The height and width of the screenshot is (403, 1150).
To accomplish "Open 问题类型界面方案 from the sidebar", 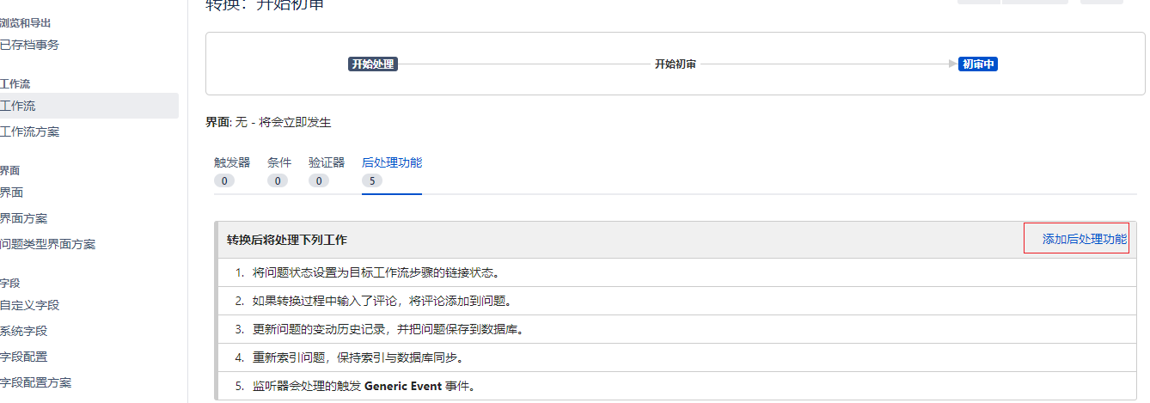I will [47, 244].
